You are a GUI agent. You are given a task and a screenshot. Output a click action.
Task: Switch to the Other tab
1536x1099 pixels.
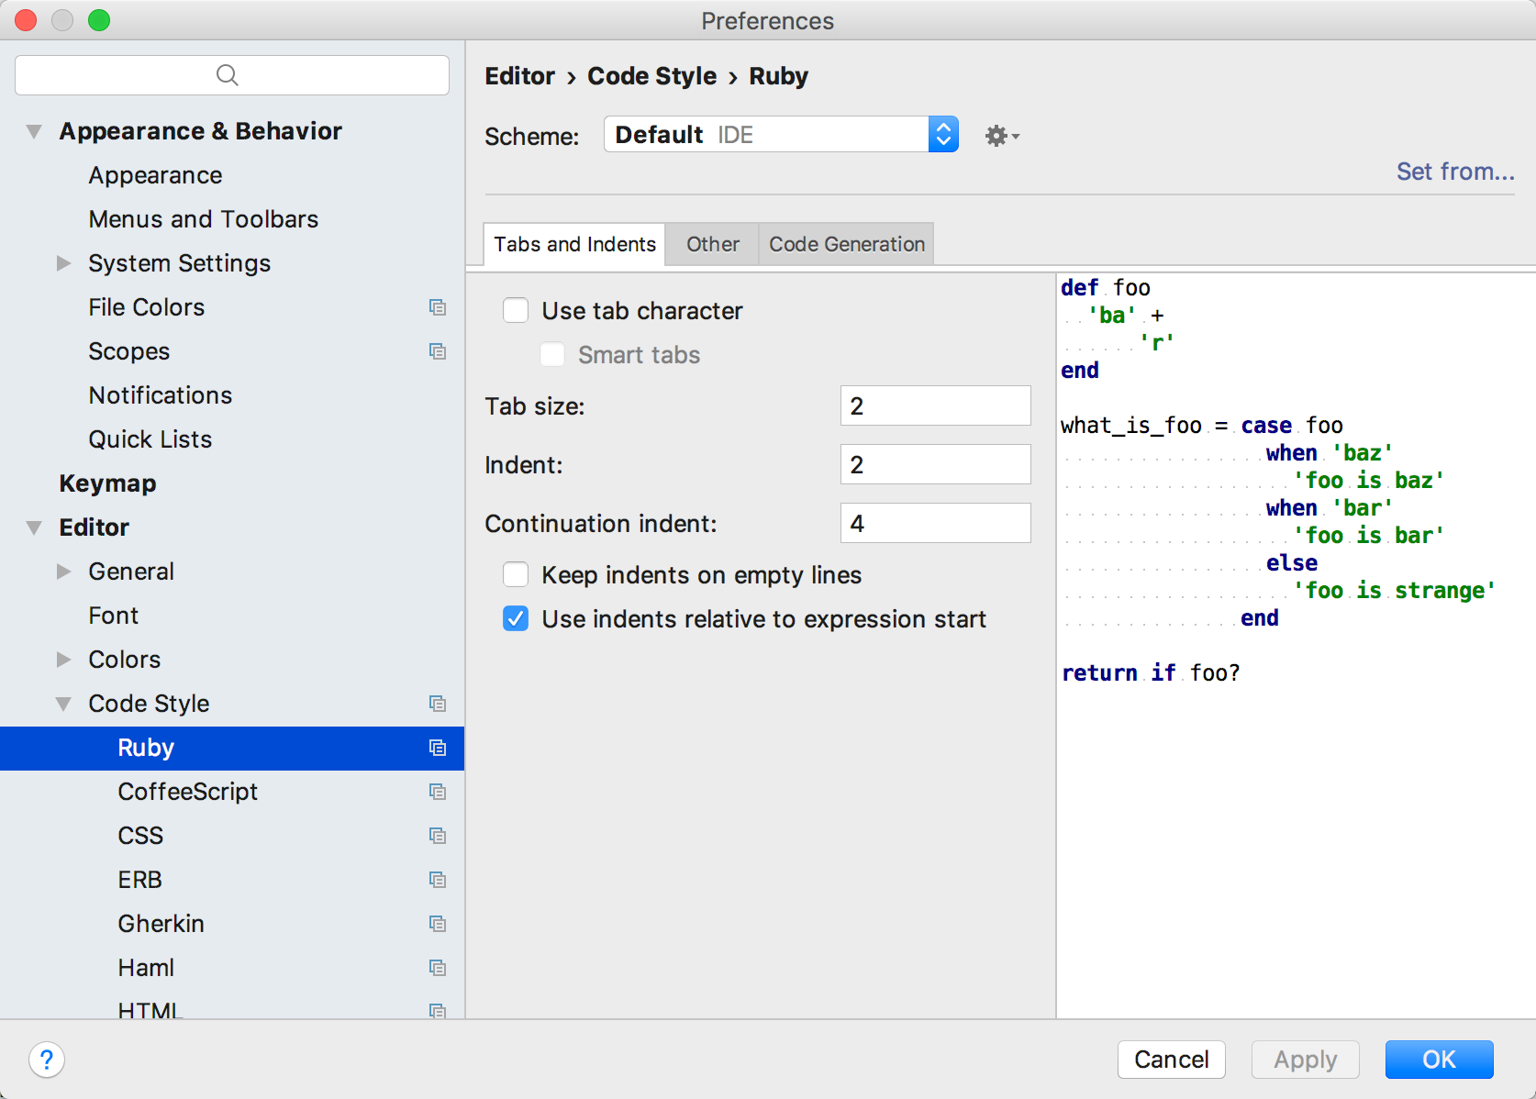coord(712,244)
